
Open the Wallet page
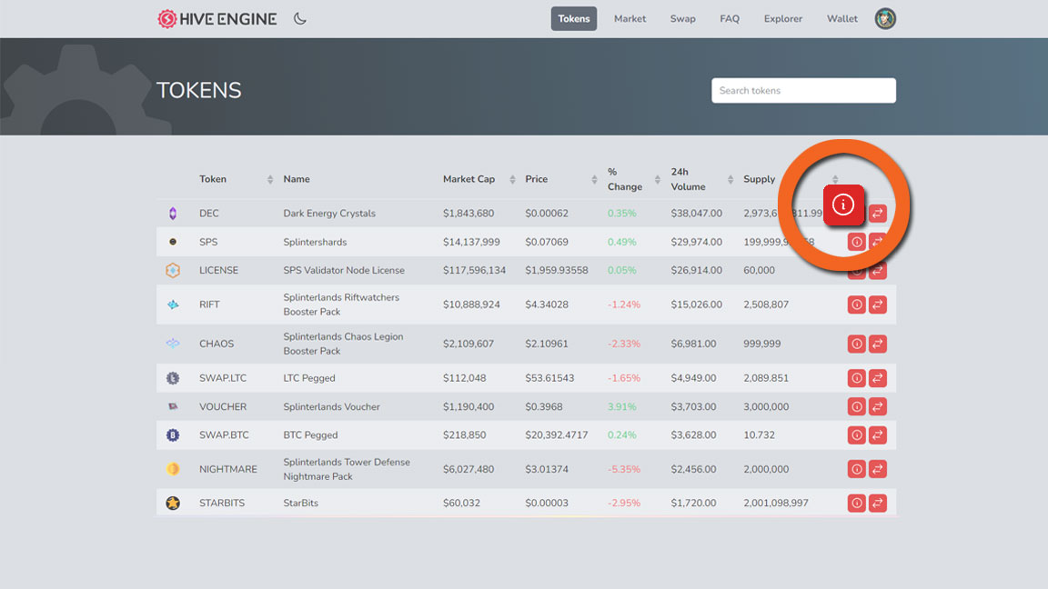click(x=841, y=19)
